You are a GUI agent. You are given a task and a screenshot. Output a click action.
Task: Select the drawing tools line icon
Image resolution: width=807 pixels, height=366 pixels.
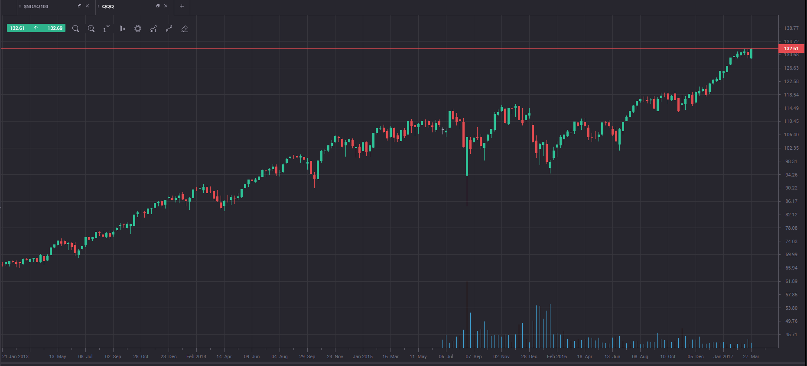(169, 29)
